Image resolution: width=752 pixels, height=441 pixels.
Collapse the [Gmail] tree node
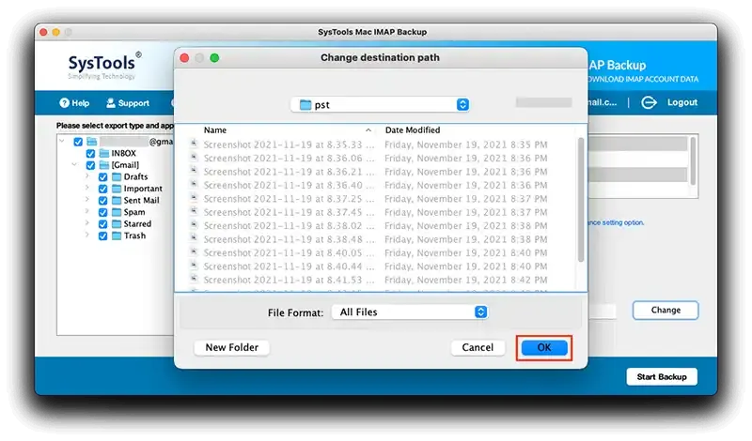click(x=74, y=165)
